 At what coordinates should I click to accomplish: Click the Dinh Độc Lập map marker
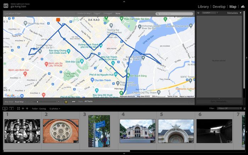tap(82, 62)
